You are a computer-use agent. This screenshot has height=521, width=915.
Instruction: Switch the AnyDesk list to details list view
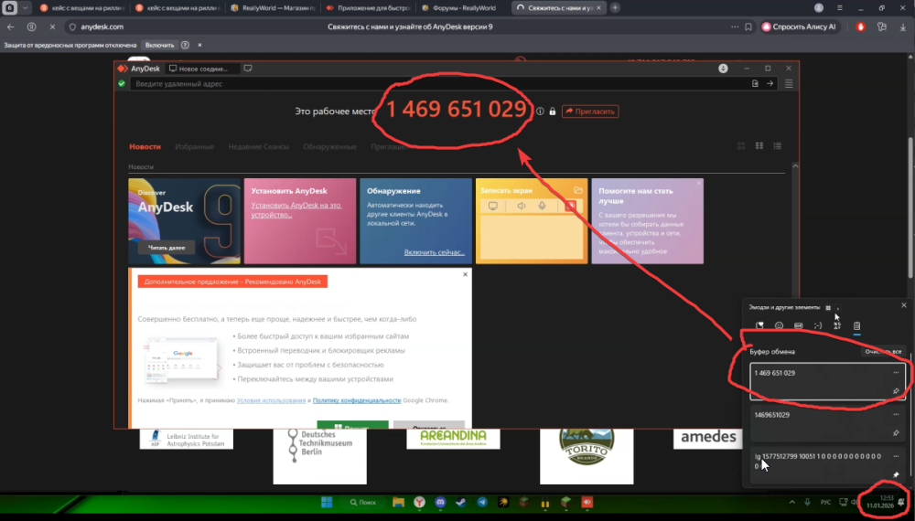coord(777,145)
